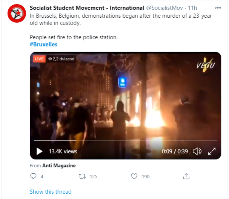Seek along the video progress bar
229x199 pixels.
[x=125, y=140]
